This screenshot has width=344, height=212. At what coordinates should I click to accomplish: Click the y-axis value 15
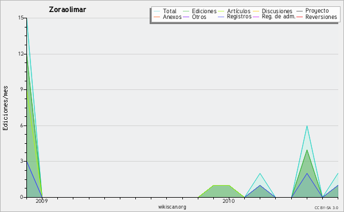[x=21, y=18]
